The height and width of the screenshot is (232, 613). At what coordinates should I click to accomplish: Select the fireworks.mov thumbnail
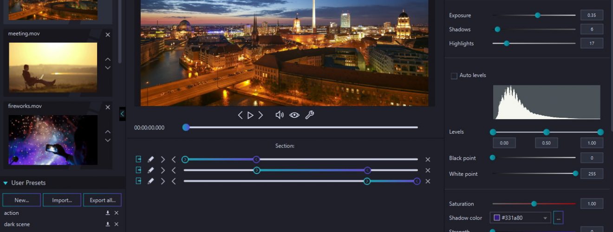(53, 140)
